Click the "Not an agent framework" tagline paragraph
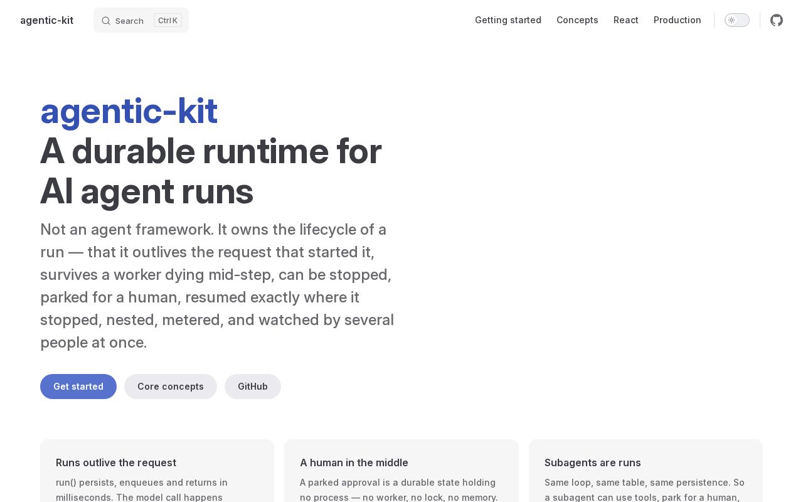The height and width of the screenshot is (502, 803). [217, 286]
